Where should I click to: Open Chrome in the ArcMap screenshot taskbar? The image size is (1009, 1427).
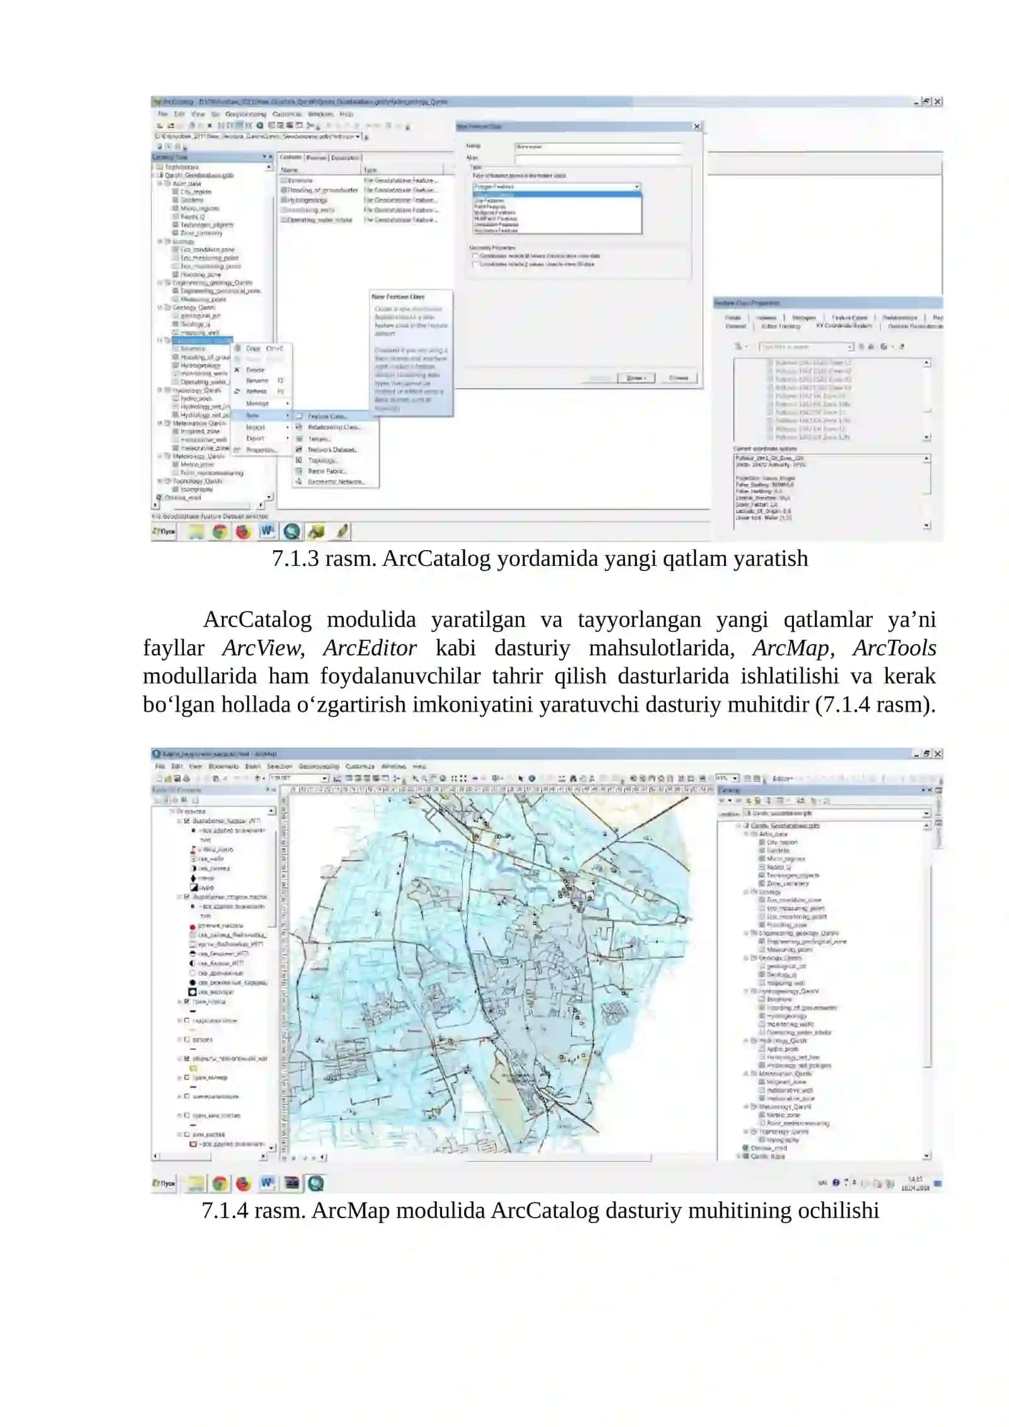pos(219,1183)
